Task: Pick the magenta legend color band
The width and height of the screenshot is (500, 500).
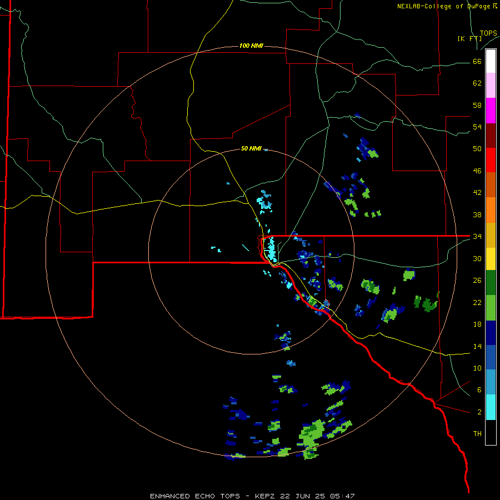Action: point(491,111)
